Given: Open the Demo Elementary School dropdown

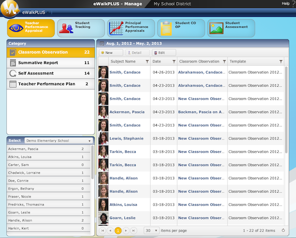Looking at the screenshot, I should [59, 141].
